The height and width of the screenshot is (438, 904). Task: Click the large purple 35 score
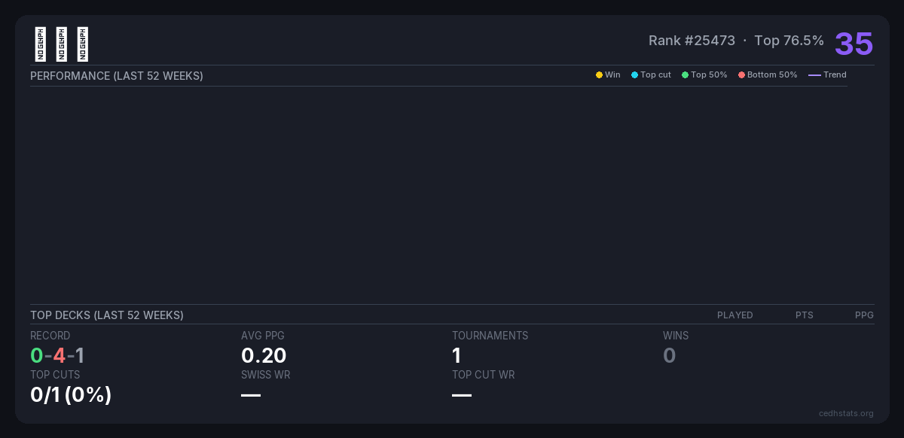click(854, 44)
